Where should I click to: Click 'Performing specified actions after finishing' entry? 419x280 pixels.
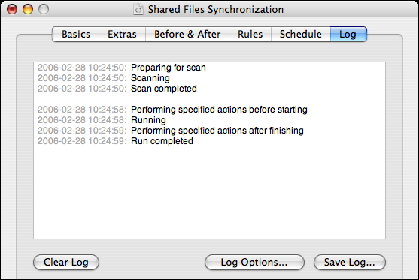click(x=171, y=131)
